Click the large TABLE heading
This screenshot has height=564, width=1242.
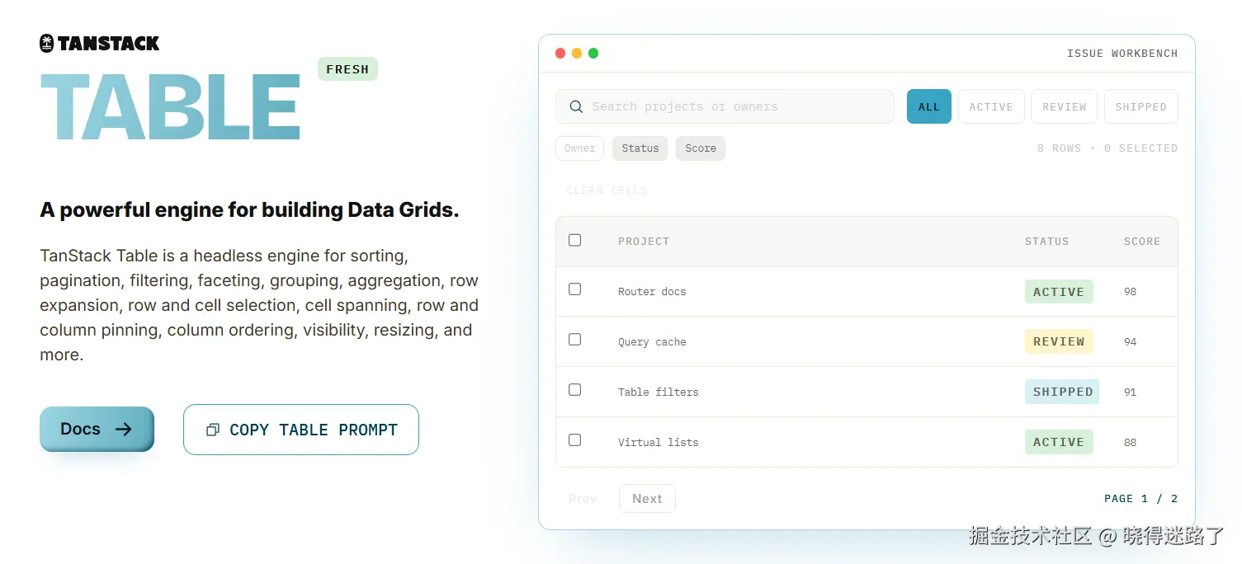pos(170,107)
